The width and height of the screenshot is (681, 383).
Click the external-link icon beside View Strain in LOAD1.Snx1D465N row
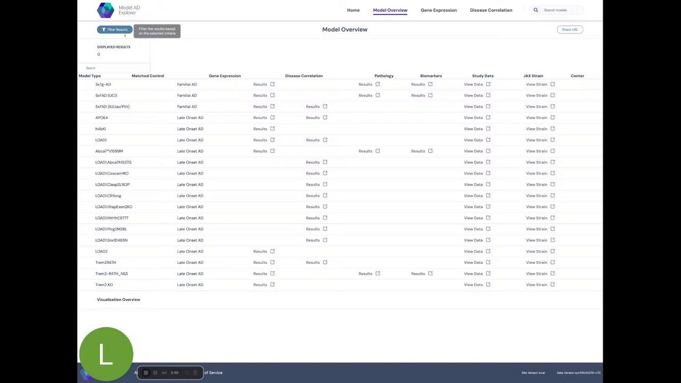pyautogui.click(x=552, y=240)
